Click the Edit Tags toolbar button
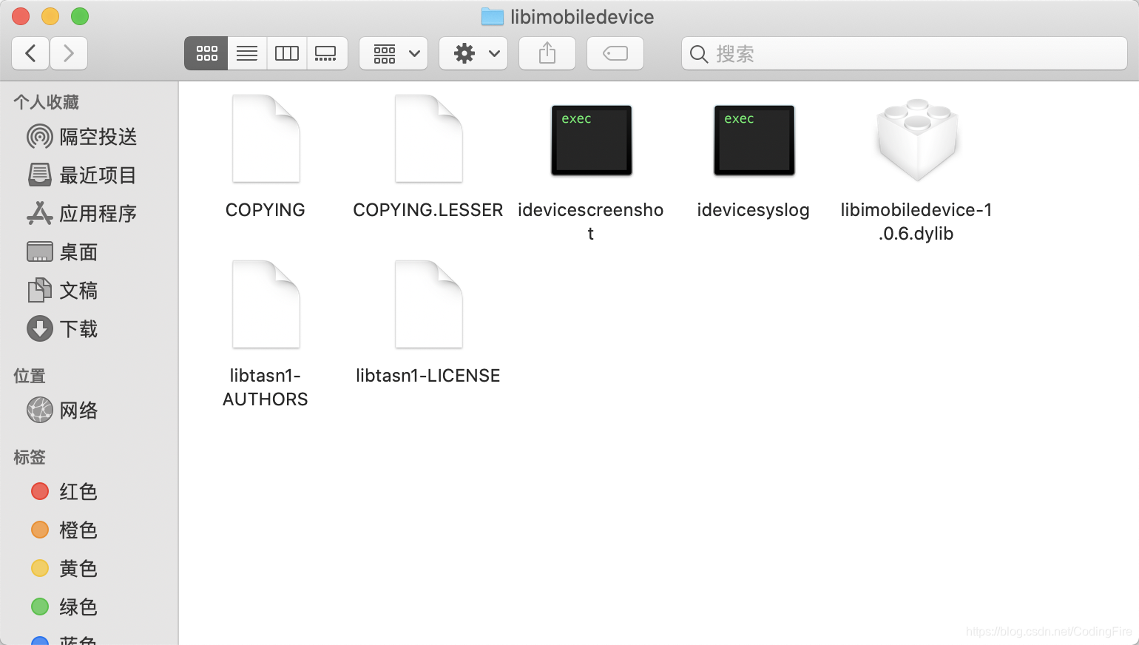The image size is (1139, 645). pyautogui.click(x=615, y=53)
